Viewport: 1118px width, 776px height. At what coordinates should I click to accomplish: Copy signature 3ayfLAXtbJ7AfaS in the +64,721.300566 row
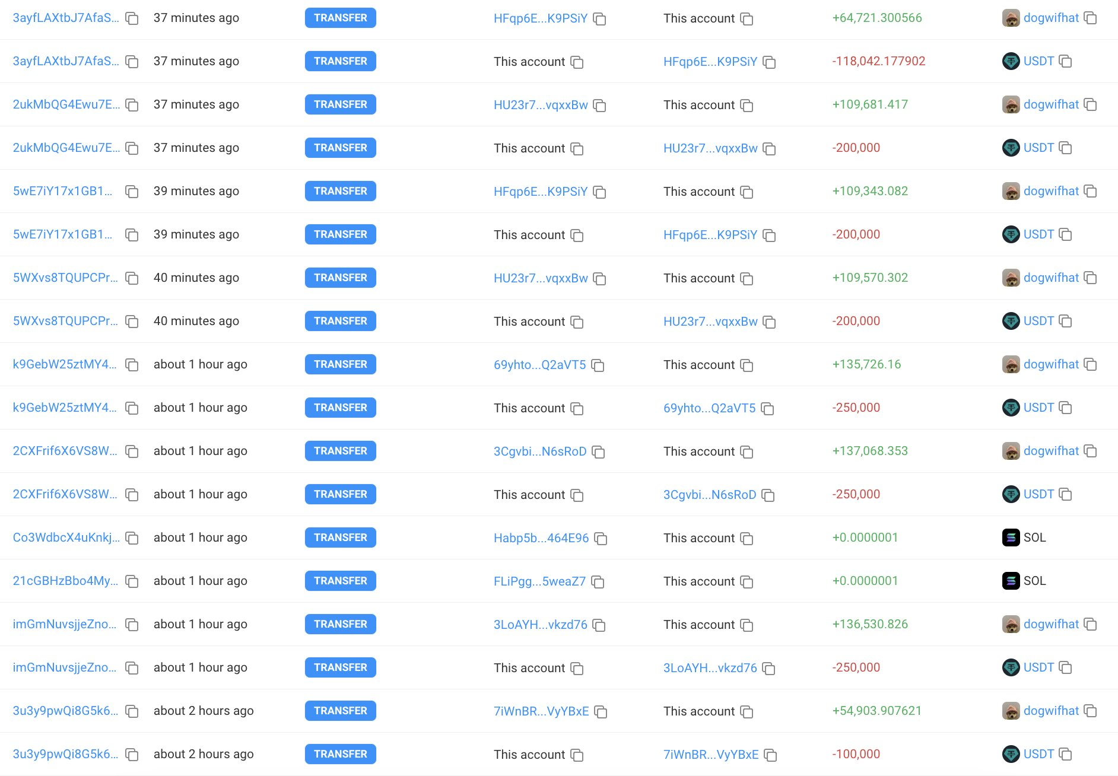(132, 18)
